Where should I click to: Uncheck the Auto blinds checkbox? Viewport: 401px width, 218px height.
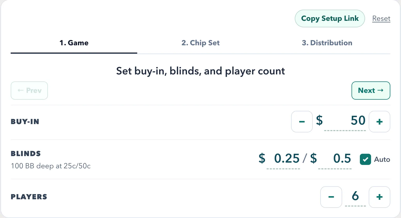pyautogui.click(x=365, y=159)
